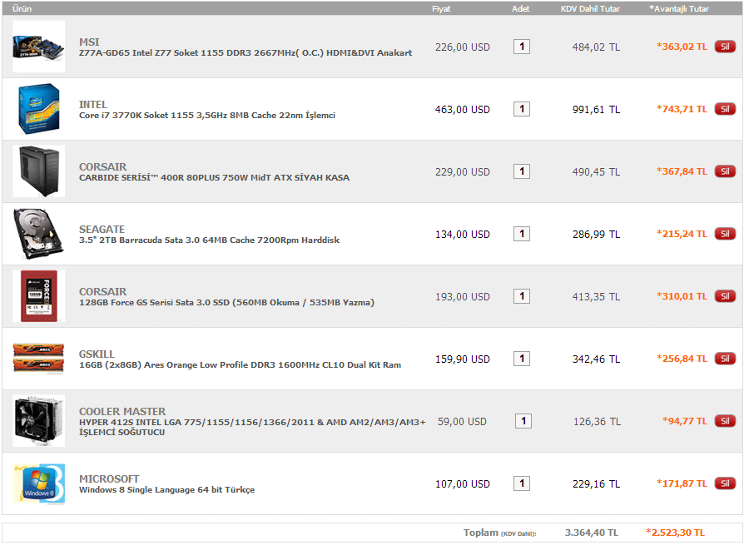
Task: Delete Cooler Master Hyper 412S cooler
Action: coord(725,421)
